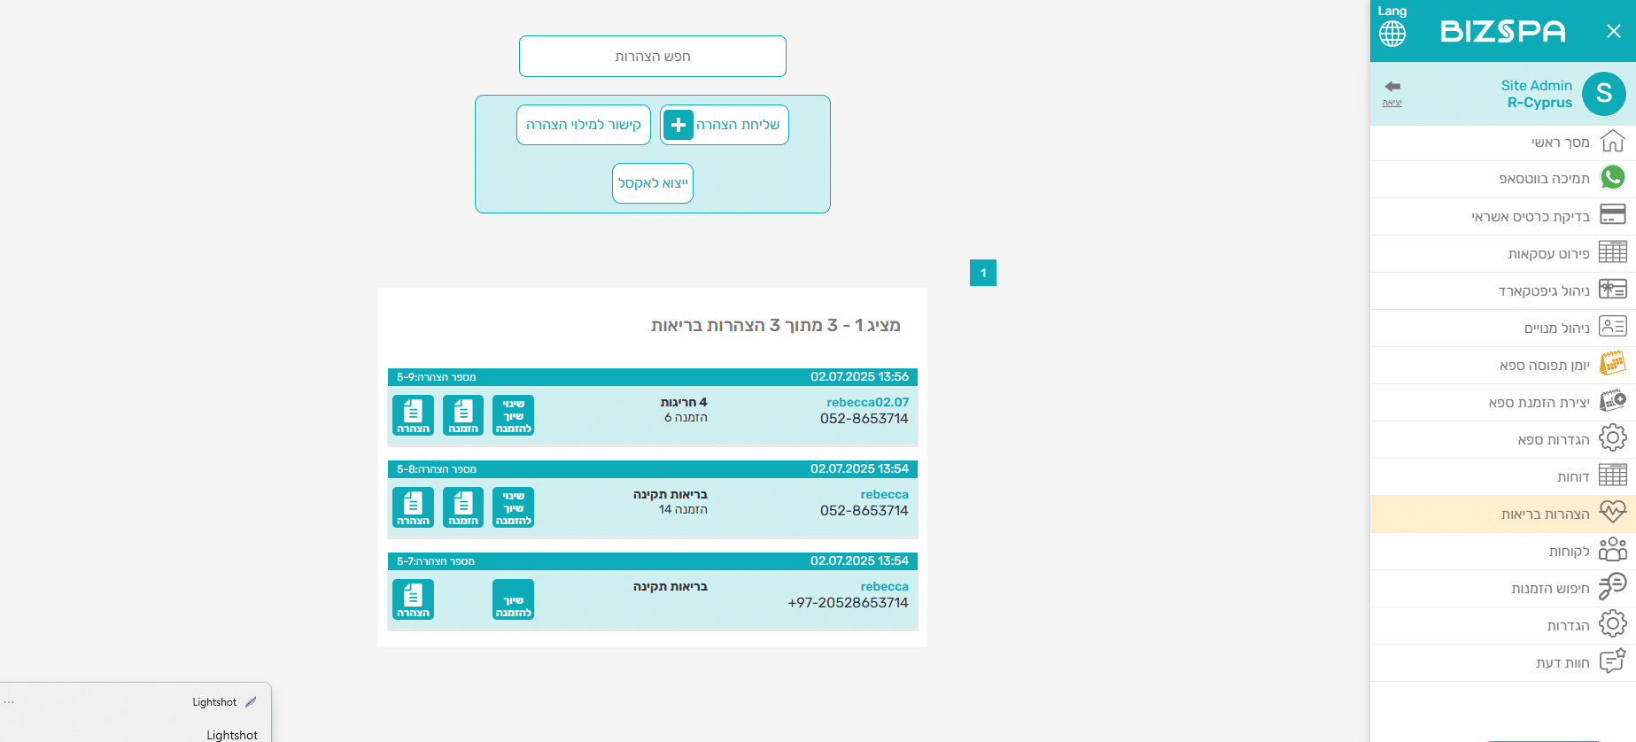Open the credit card check icon
Screen dimensions: 1636x742
[1612, 215]
